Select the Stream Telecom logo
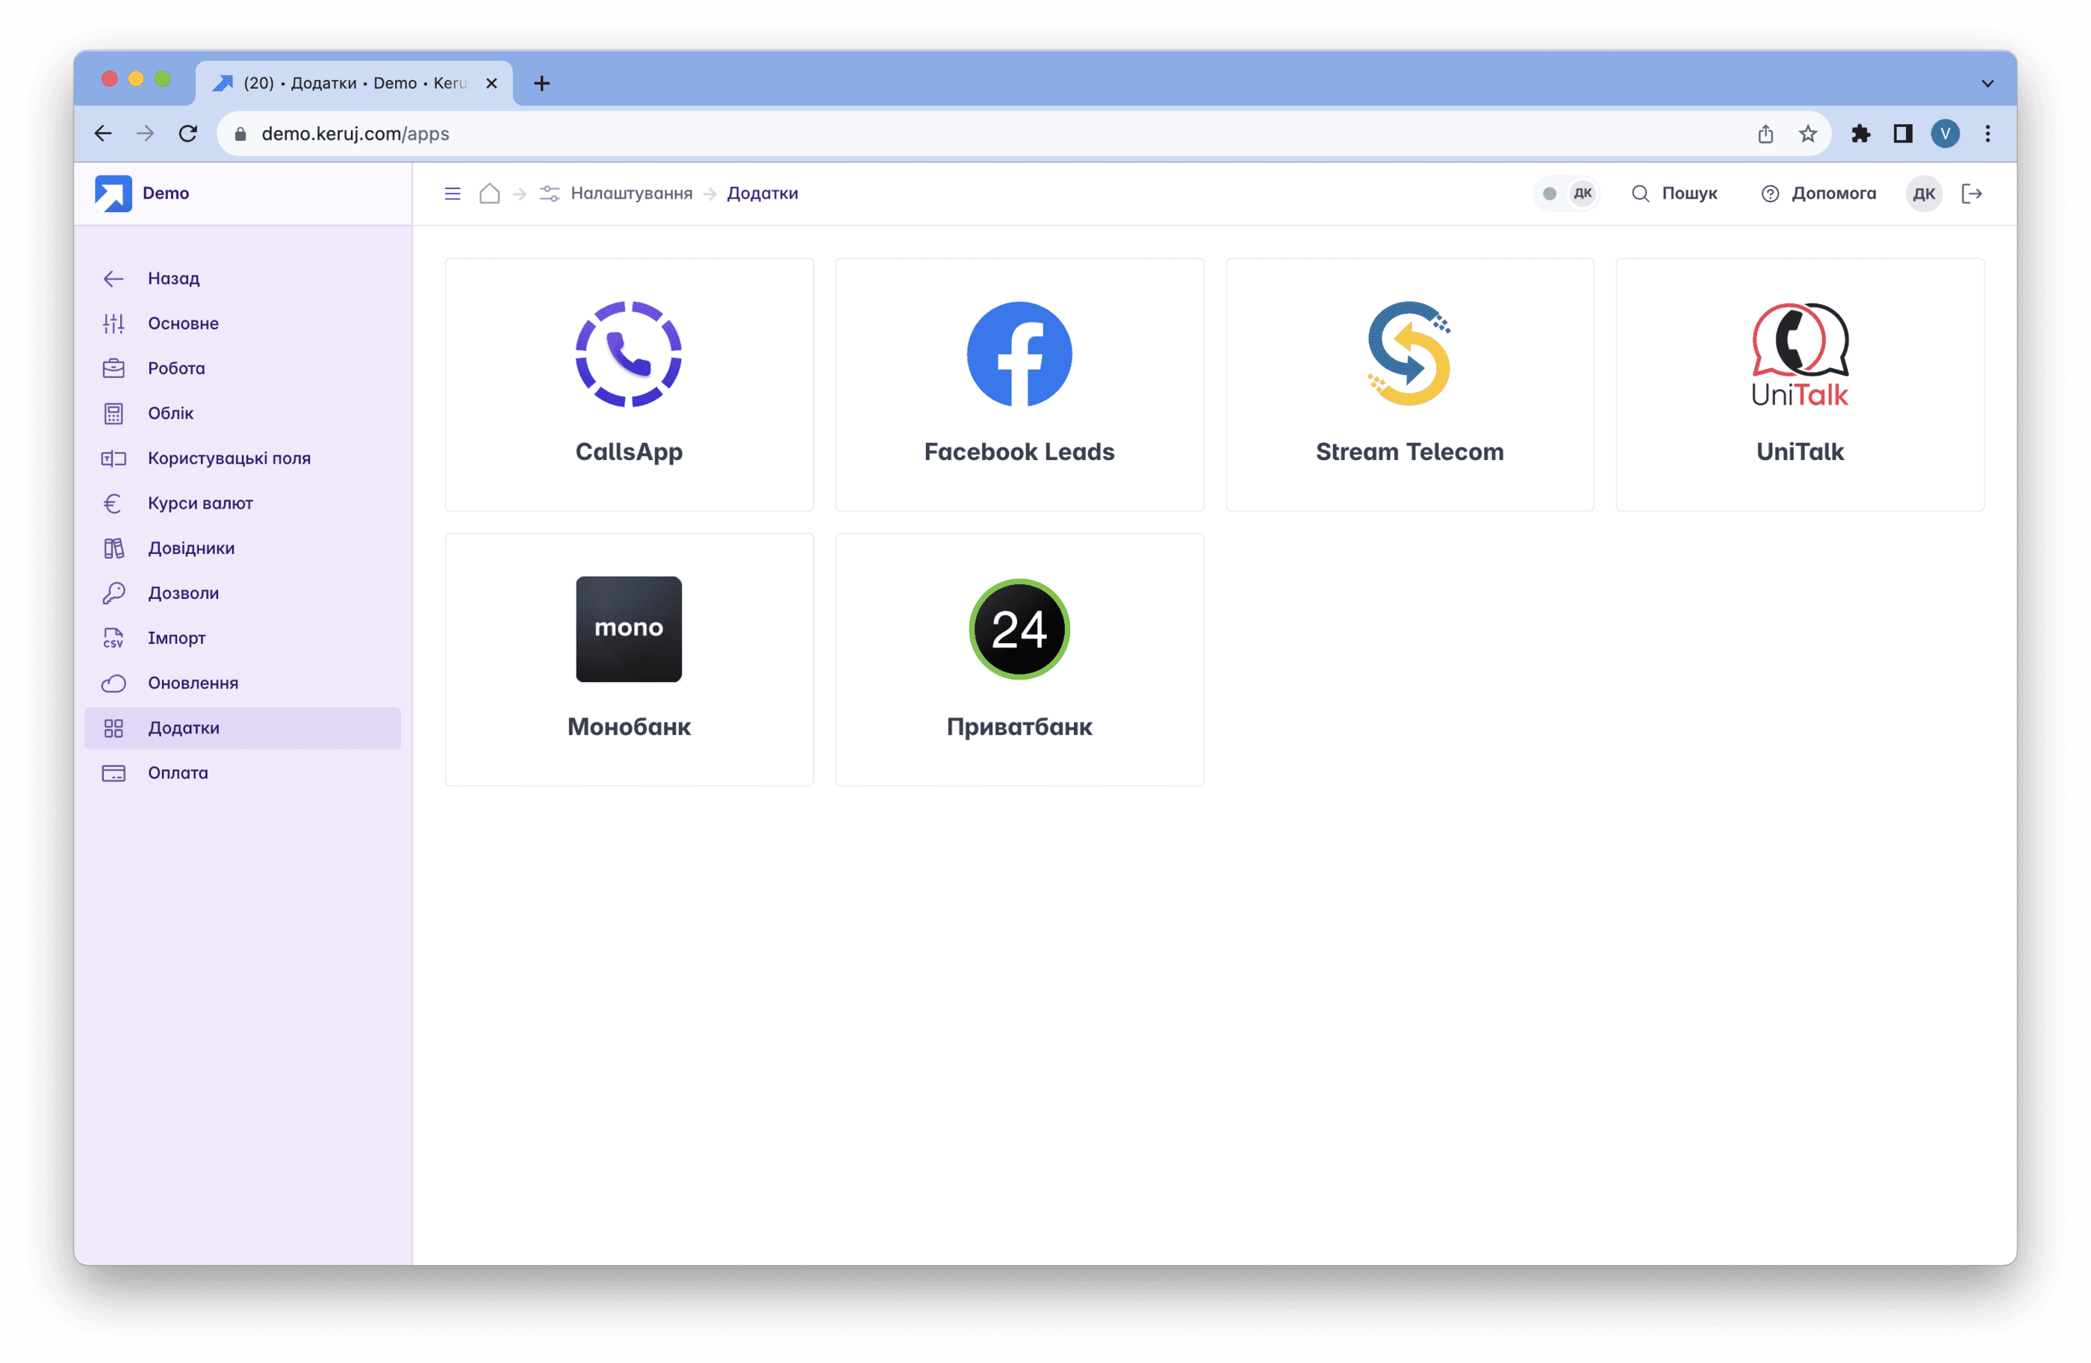 point(1409,353)
